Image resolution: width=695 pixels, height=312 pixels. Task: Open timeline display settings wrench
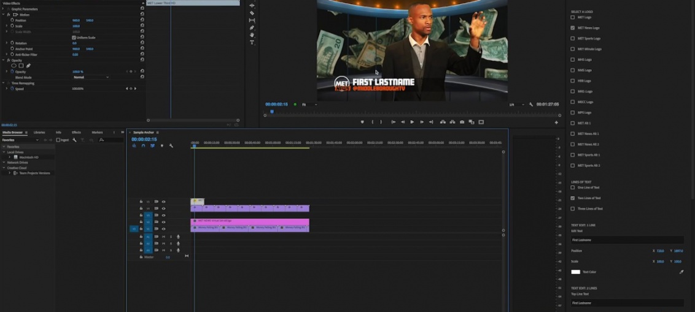171,146
